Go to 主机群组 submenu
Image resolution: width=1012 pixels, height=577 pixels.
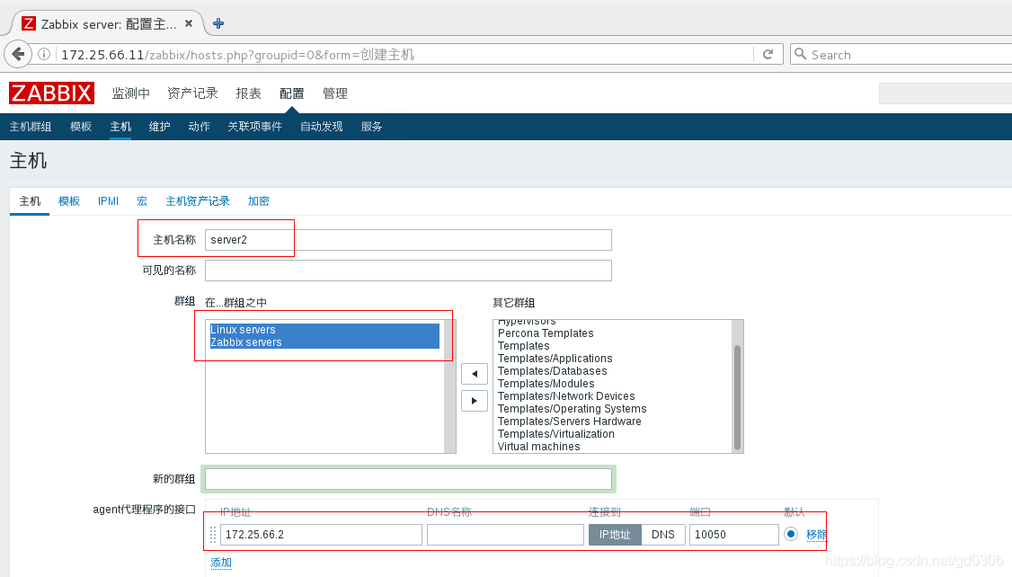point(31,127)
